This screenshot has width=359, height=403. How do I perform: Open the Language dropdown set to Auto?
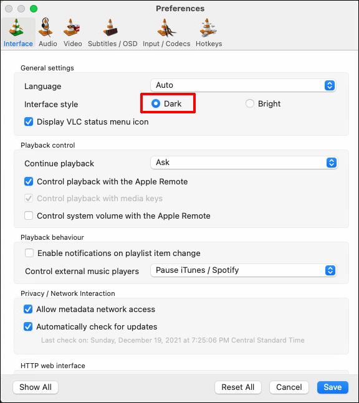(x=243, y=85)
